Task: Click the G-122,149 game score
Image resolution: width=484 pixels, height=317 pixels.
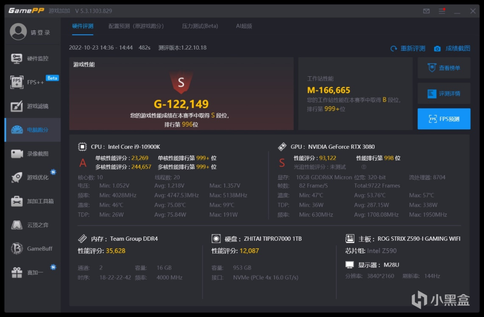Action: click(x=181, y=104)
